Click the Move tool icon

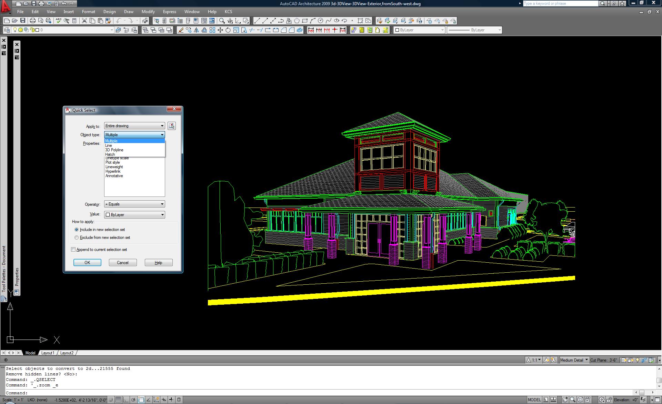(x=220, y=30)
